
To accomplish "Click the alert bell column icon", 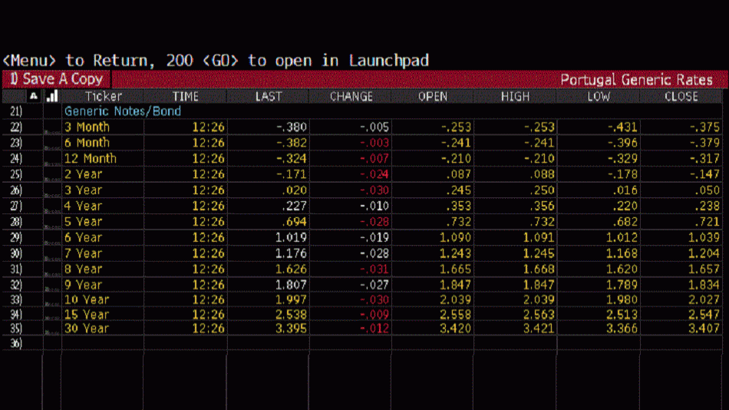I will pos(33,97).
